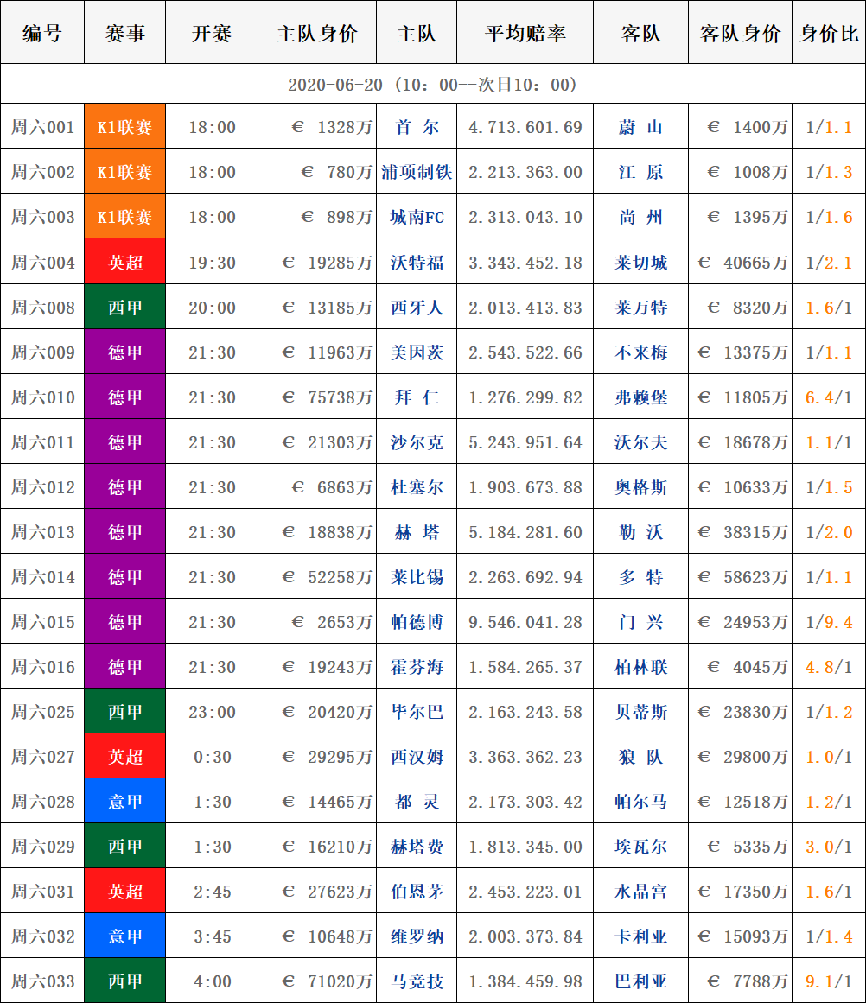This screenshot has height=1003, width=866.
Task: Open the 马竞技 team link
Action: [417, 981]
